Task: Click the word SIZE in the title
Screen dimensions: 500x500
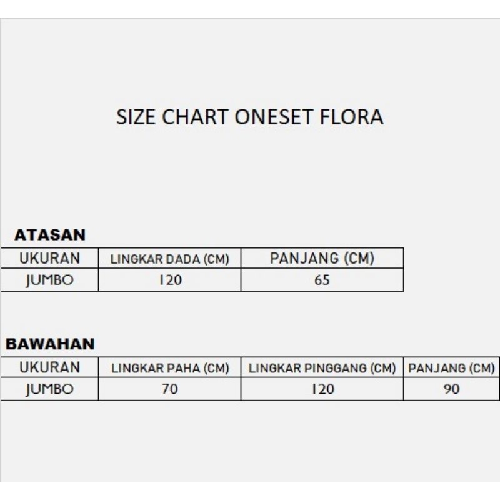Action: [x=133, y=117]
